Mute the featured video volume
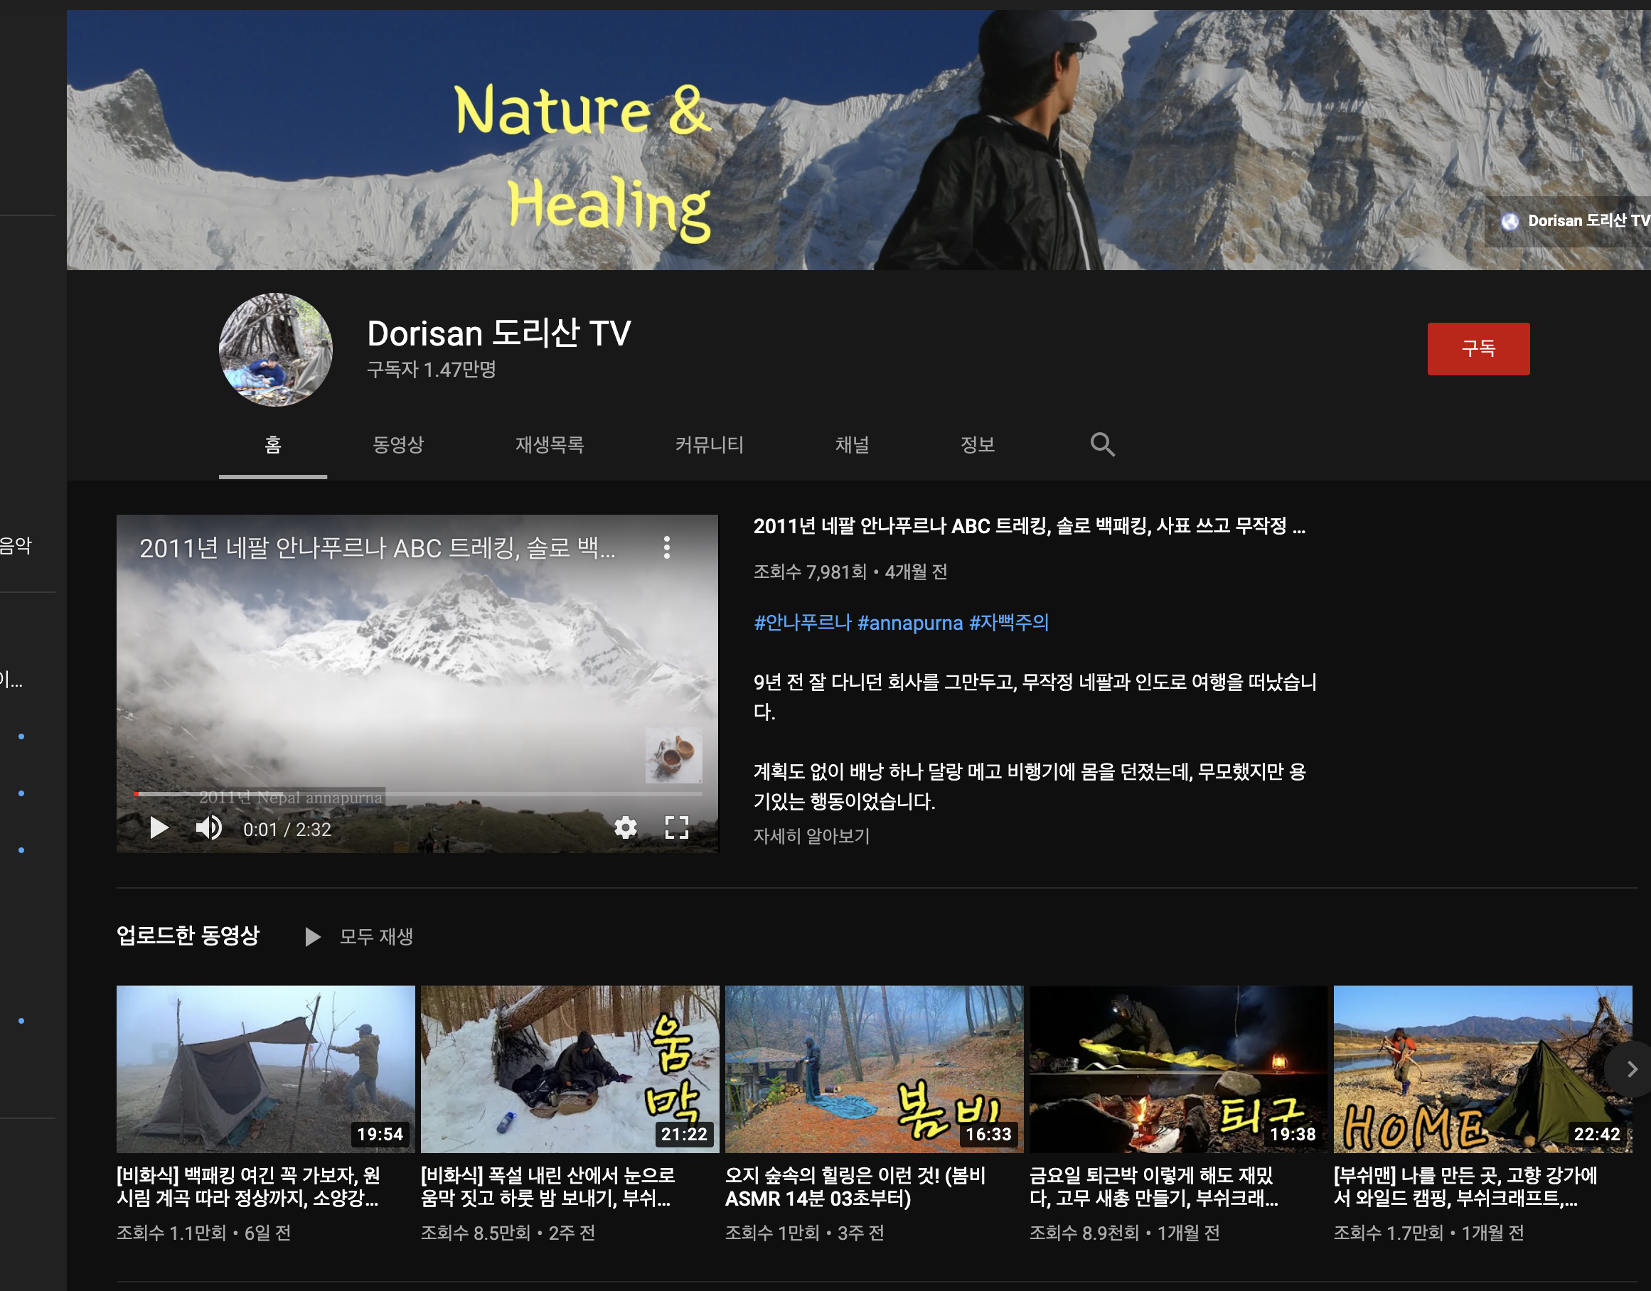Screen dimensions: 1651x1291 pos(208,828)
